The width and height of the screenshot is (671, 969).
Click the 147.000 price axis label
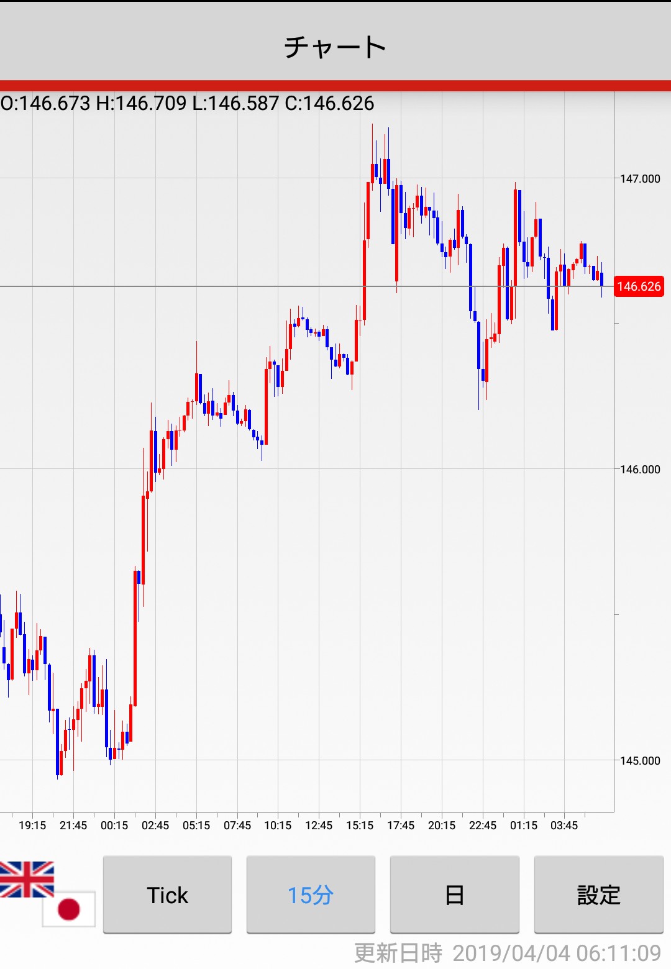click(x=640, y=179)
